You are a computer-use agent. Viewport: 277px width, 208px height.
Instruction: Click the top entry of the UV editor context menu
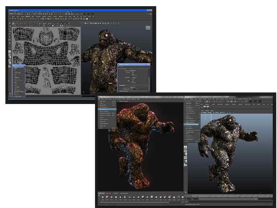(x=18, y=66)
